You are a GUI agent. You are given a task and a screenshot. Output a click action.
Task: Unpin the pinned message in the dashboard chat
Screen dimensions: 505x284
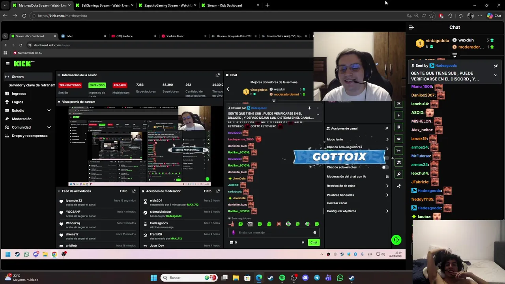pyautogui.click(x=309, y=108)
